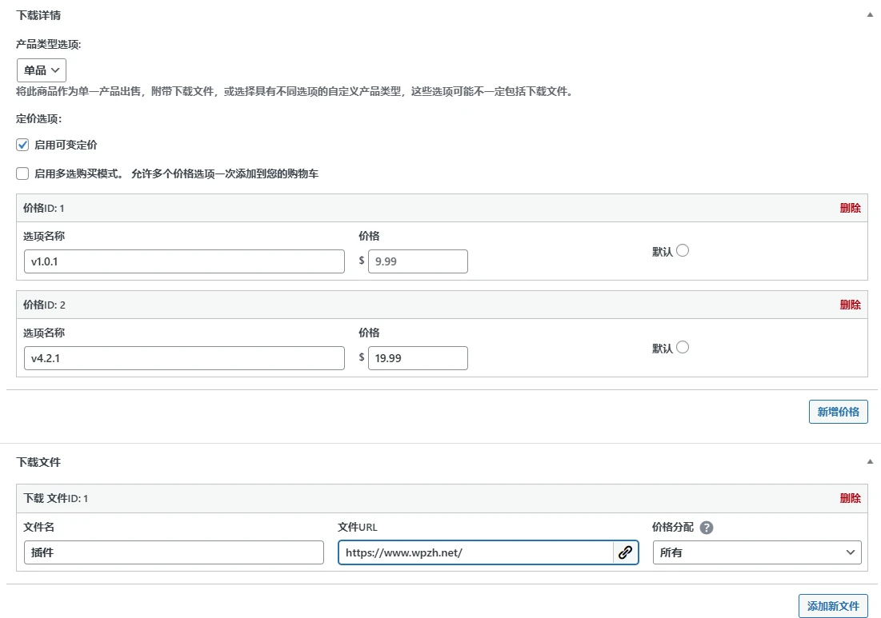Open the 产品类型 dropdown showing 单品
Viewport: 881px width, 618px height.
tap(41, 70)
